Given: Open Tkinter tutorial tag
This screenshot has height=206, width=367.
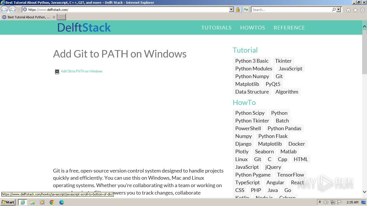Looking at the screenshot, I should pyautogui.click(x=283, y=61).
